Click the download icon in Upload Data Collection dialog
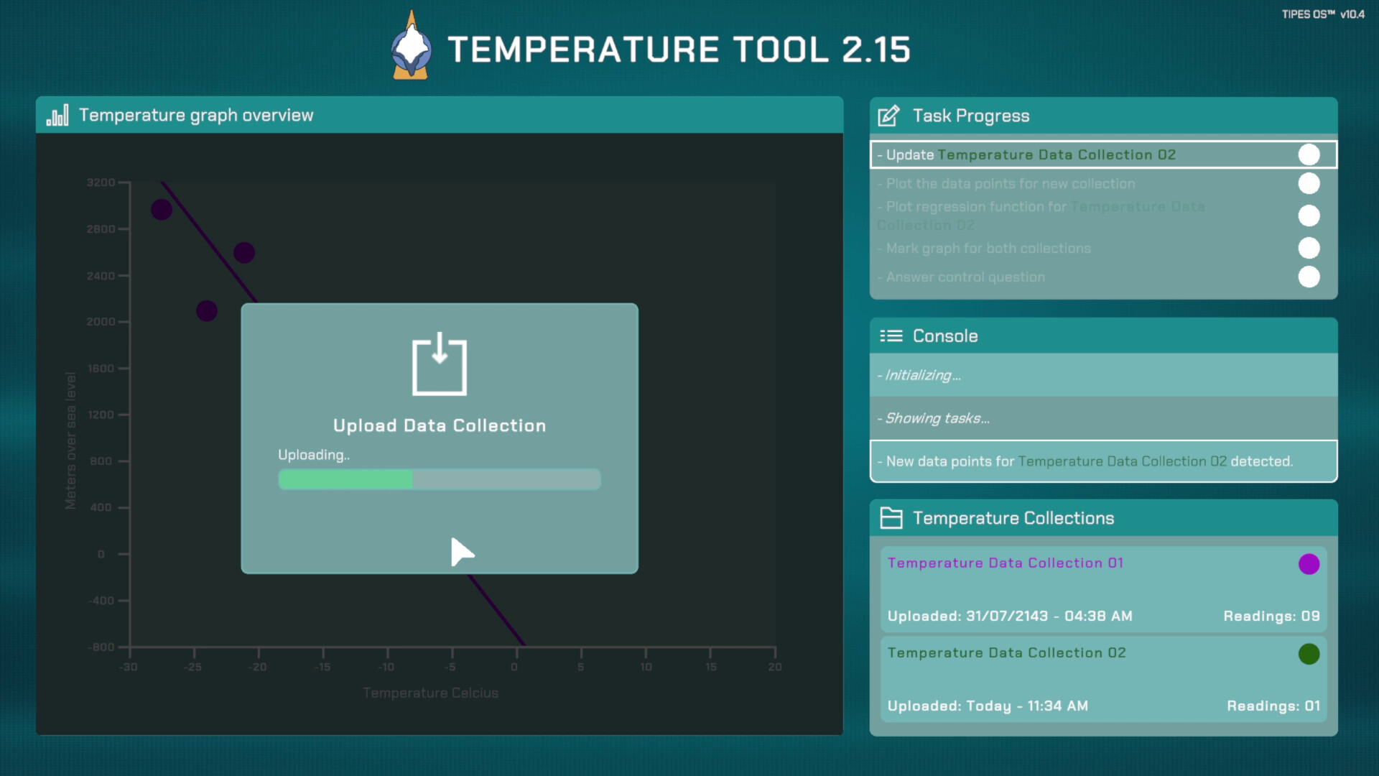 point(440,366)
